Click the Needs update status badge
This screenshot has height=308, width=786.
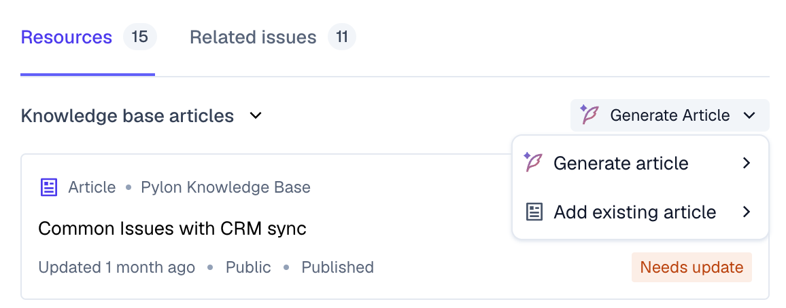tap(691, 267)
